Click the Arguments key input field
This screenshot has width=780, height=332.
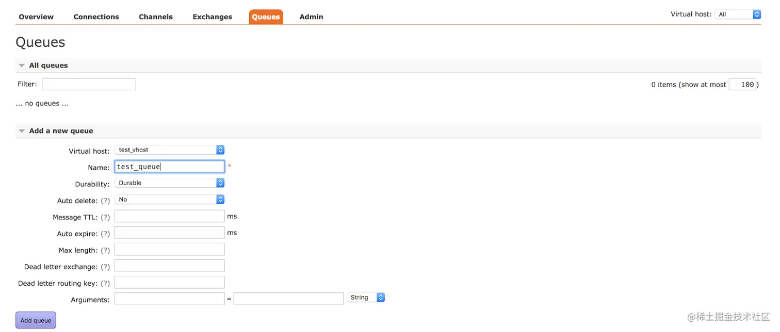pyautogui.click(x=170, y=298)
